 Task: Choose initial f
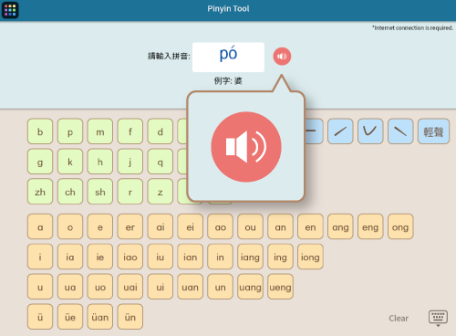(x=130, y=131)
